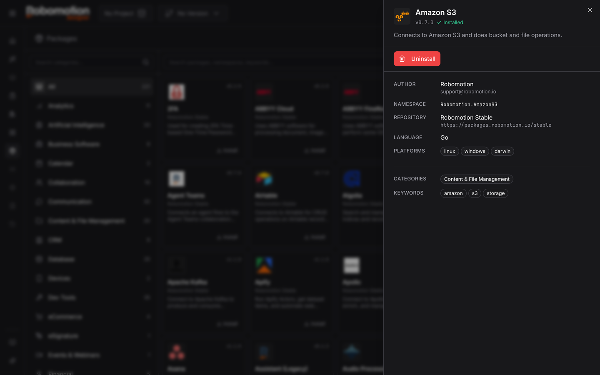This screenshot has height=375, width=600.
Task: Click the package description text
Action: 478,35
